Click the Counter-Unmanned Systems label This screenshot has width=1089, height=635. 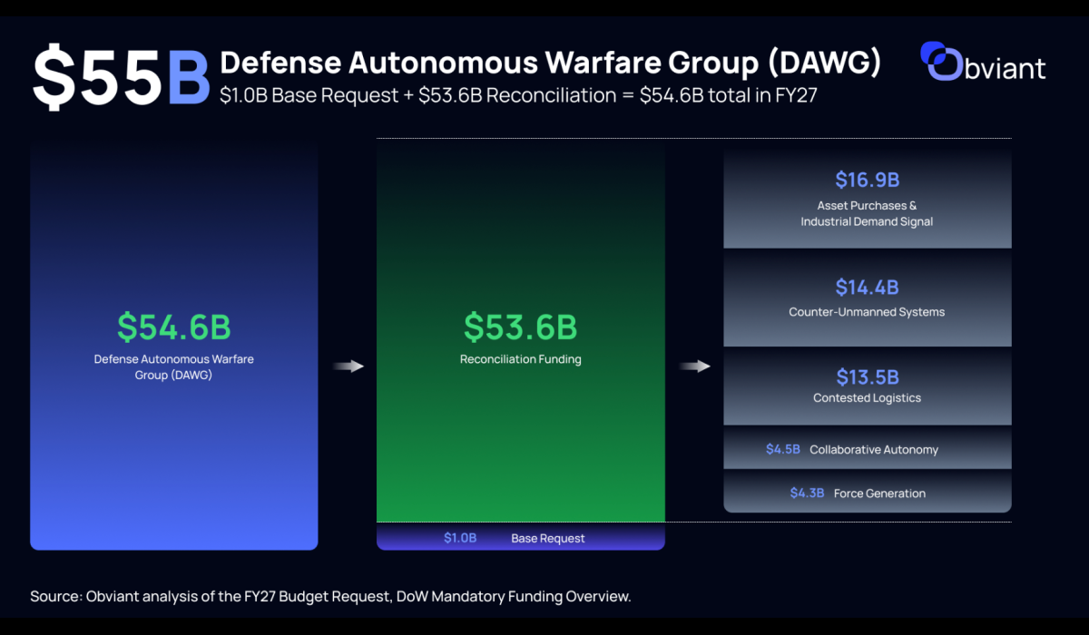(x=867, y=312)
